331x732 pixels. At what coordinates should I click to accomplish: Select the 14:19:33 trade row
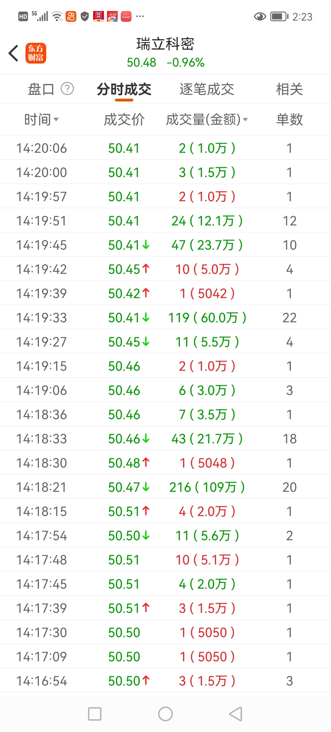pos(165,318)
